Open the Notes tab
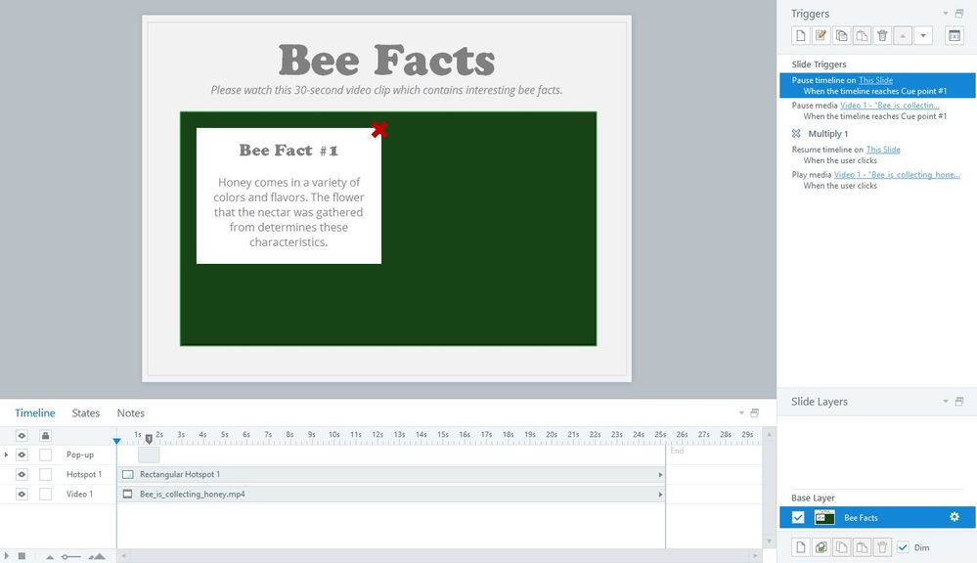The image size is (977, 563). pyautogui.click(x=131, y=413)
